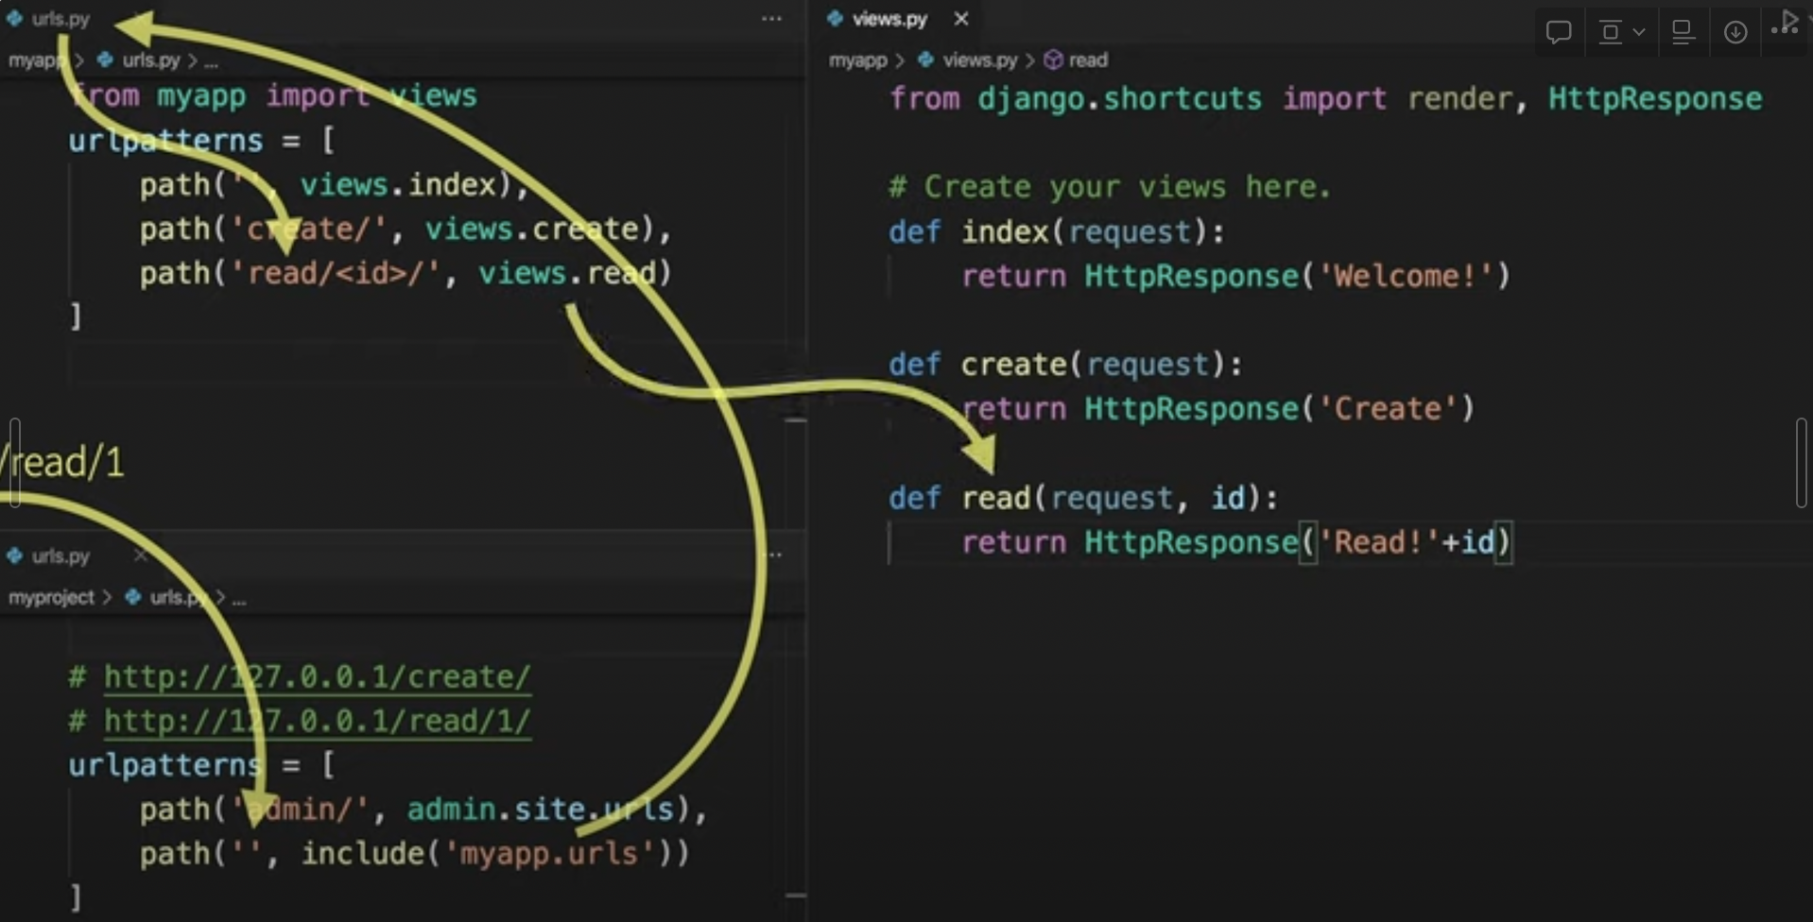The width and height of the screenshot is (1813, 922).
Task: Open the more actions ellipsis of myproject urls.py editor
Action: pos(775,555)
